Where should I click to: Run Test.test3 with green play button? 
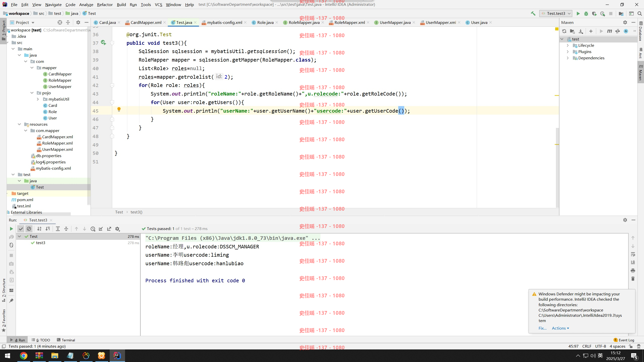tap(578, 14)
